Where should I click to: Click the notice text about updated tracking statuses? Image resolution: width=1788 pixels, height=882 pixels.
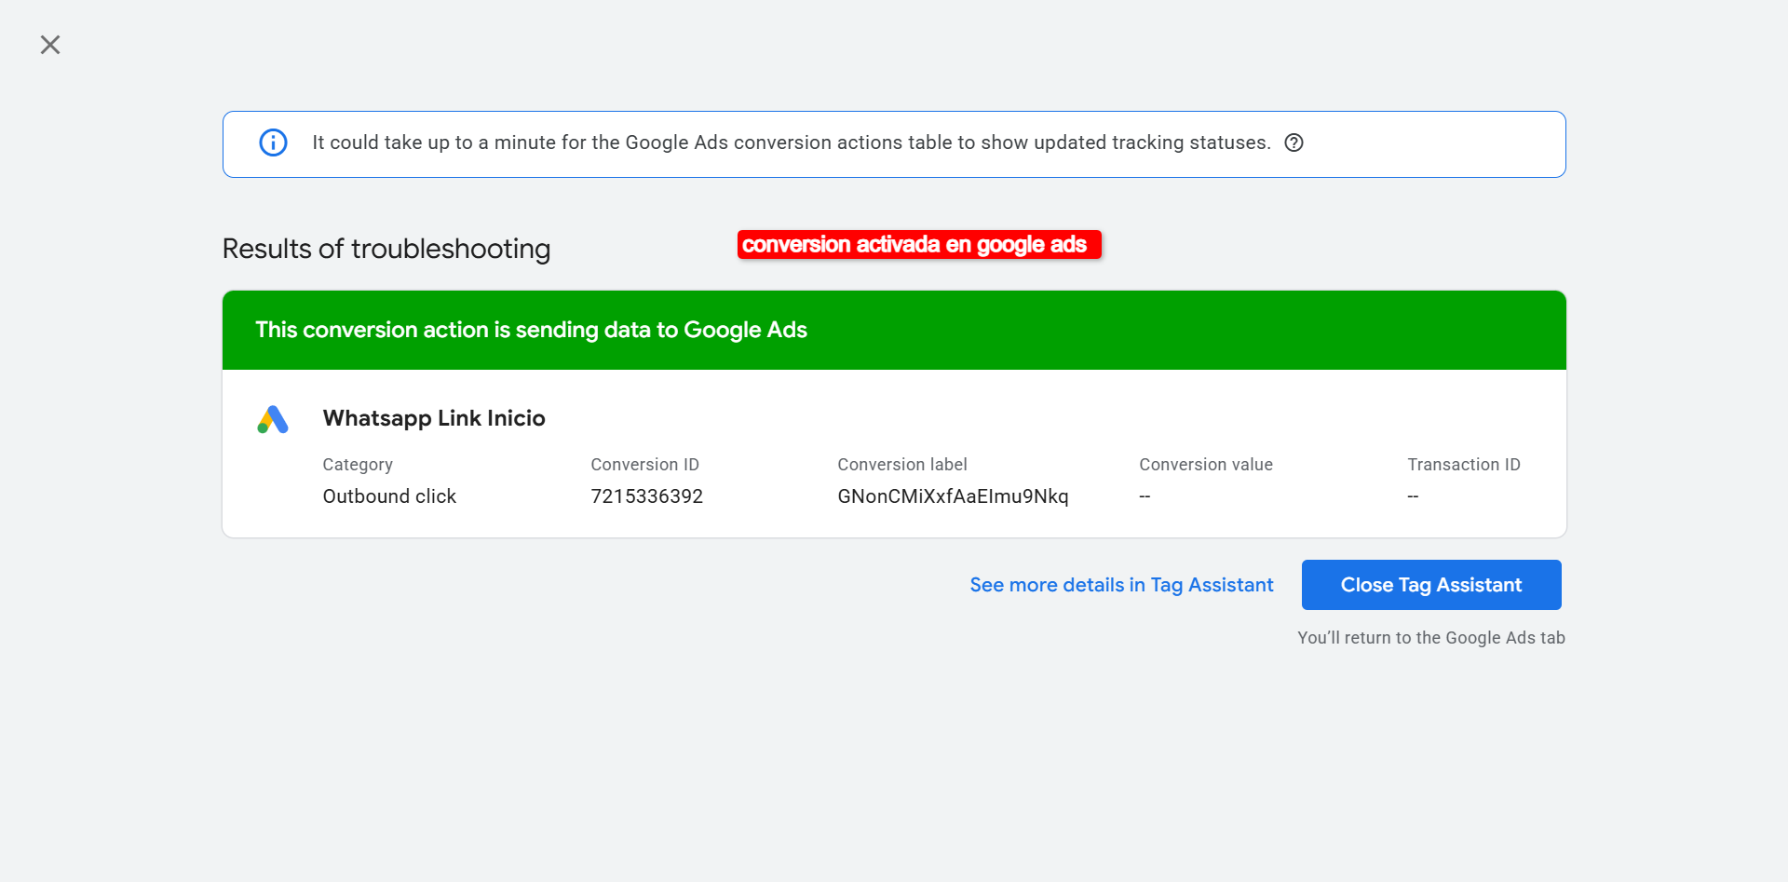point(792,142)
